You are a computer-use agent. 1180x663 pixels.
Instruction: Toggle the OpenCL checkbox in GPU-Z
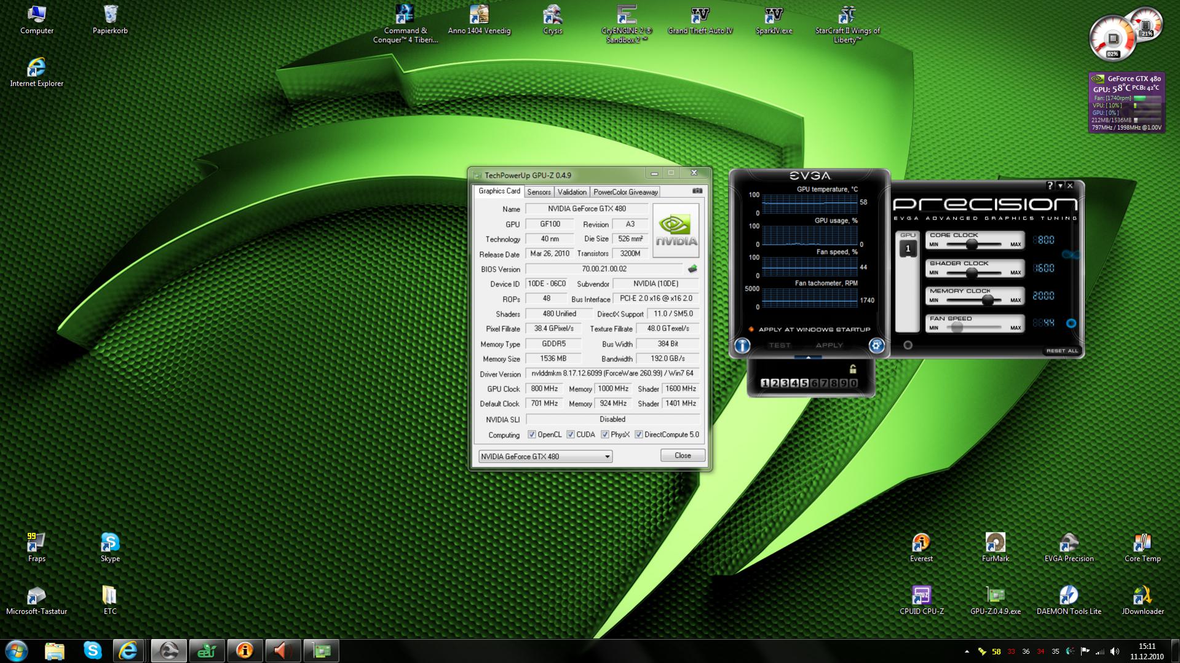tap(532, 435)
